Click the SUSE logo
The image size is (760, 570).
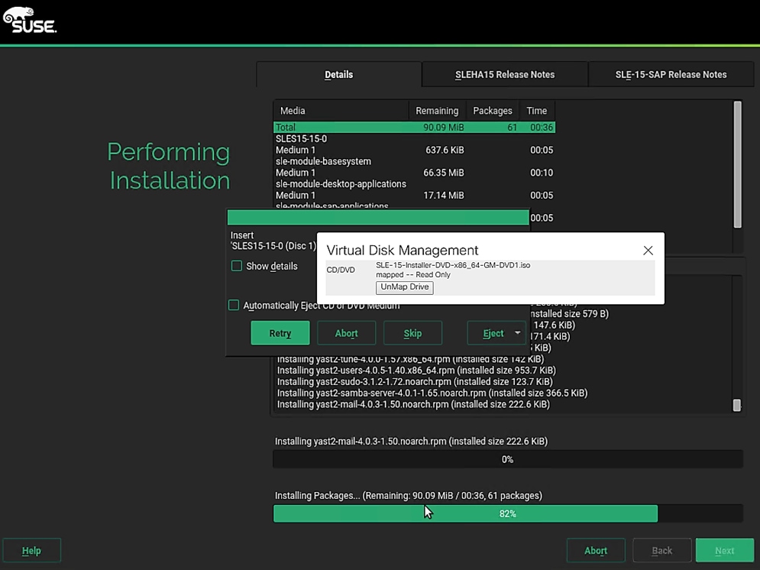pos(30,21)
